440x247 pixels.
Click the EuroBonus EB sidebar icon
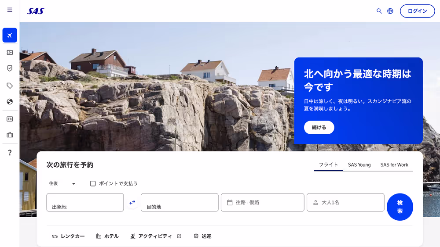coord(10,119)
